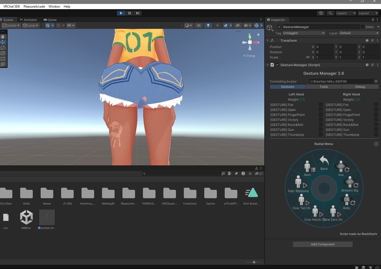Add a Radial Menu plus icon
381x269 pixels.
(x=376, y=144)
